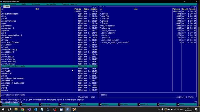Screen dimensions: 200x112
Task: Select /ca-certificates directory row
Action: click(x=49, y=42)
